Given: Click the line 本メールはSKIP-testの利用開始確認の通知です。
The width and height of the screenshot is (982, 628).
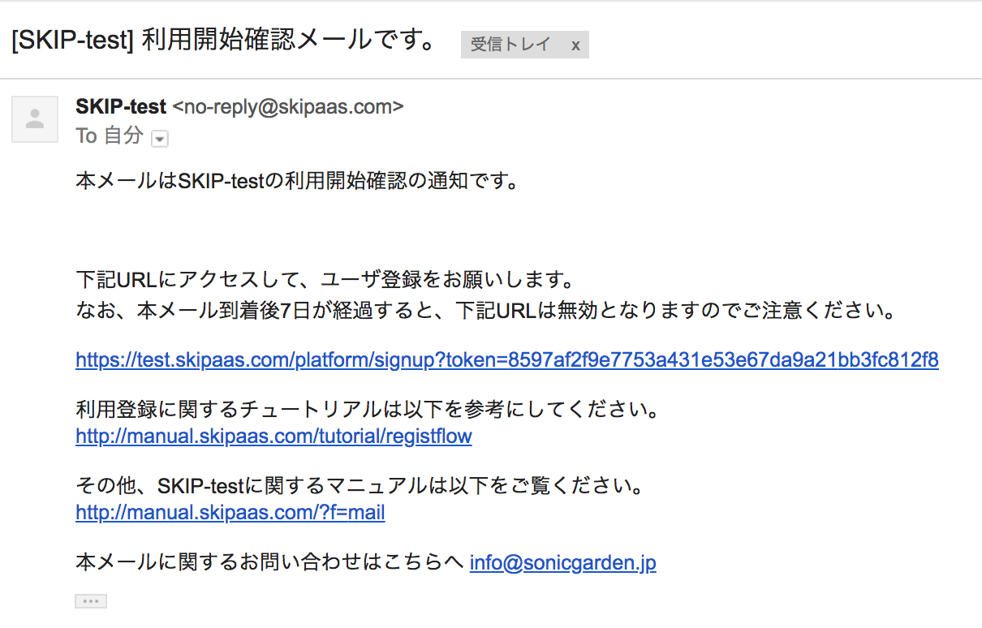Looking at the screenshot, I should [x=297, y=181].
